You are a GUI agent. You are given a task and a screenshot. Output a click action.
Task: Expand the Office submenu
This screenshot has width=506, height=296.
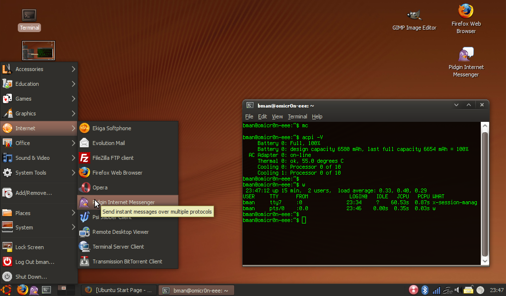[39, 143]
